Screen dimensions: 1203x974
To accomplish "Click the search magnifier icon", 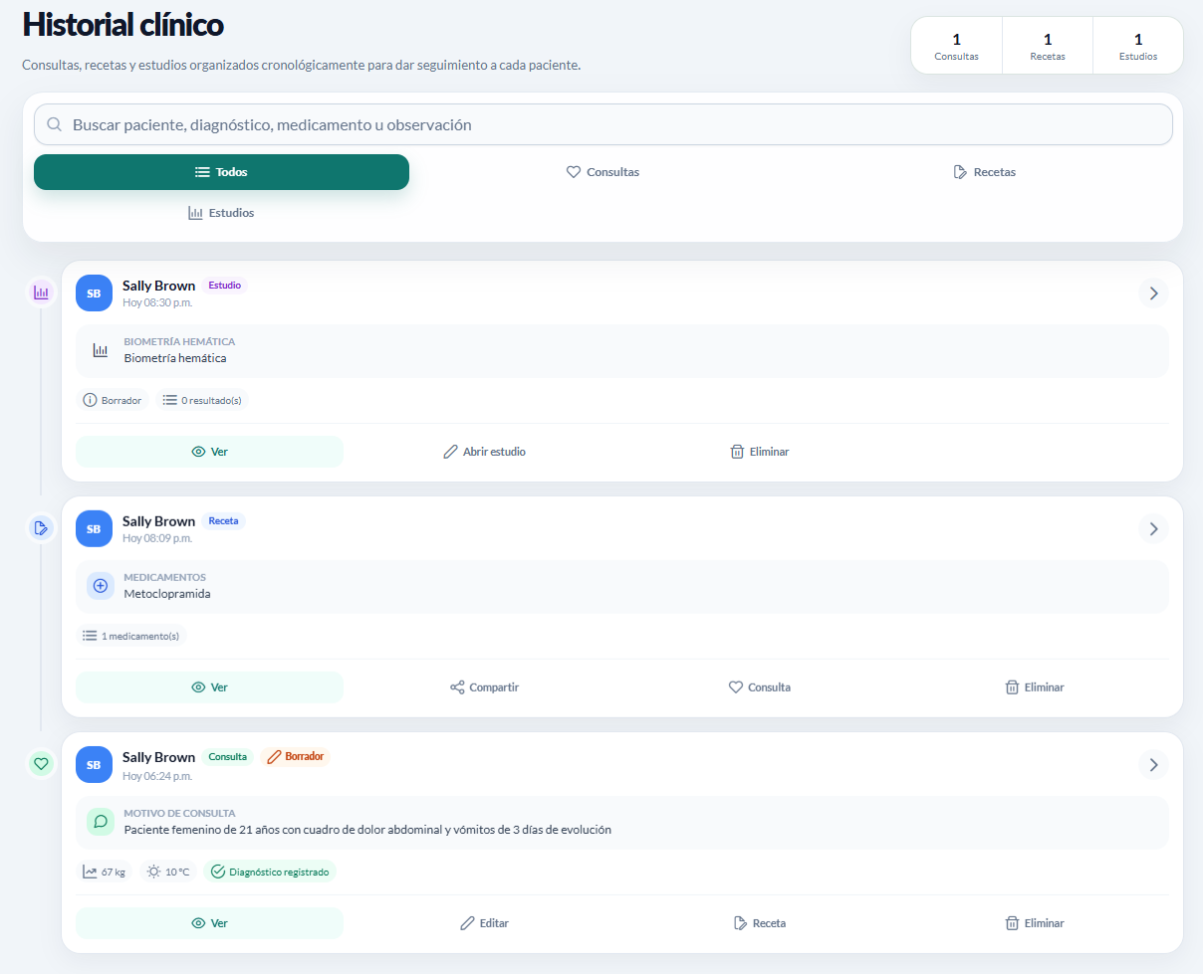I will coord(55,125).
